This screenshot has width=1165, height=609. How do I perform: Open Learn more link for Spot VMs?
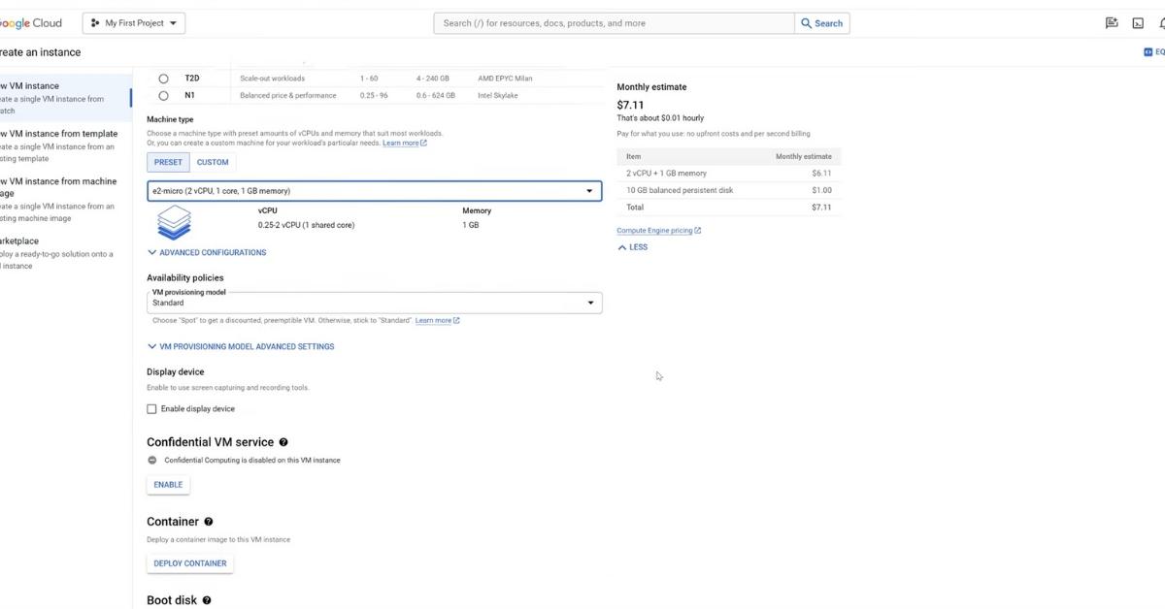coord(438,321)
